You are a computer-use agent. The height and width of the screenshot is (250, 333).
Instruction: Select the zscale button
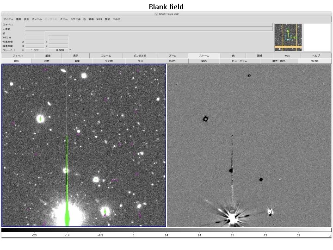click(x=314, y=61)
